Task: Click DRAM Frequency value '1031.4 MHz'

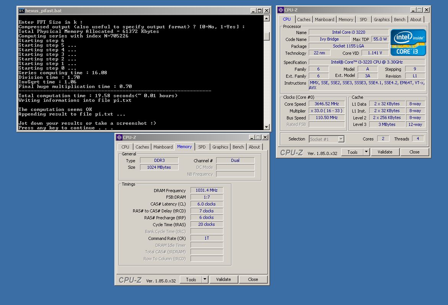Action: pos(207,190)
